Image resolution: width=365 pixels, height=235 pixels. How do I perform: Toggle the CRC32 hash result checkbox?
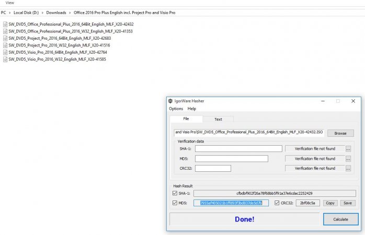pos(277,203)
